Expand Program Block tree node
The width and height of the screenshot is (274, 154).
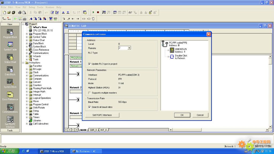point(27,34)
